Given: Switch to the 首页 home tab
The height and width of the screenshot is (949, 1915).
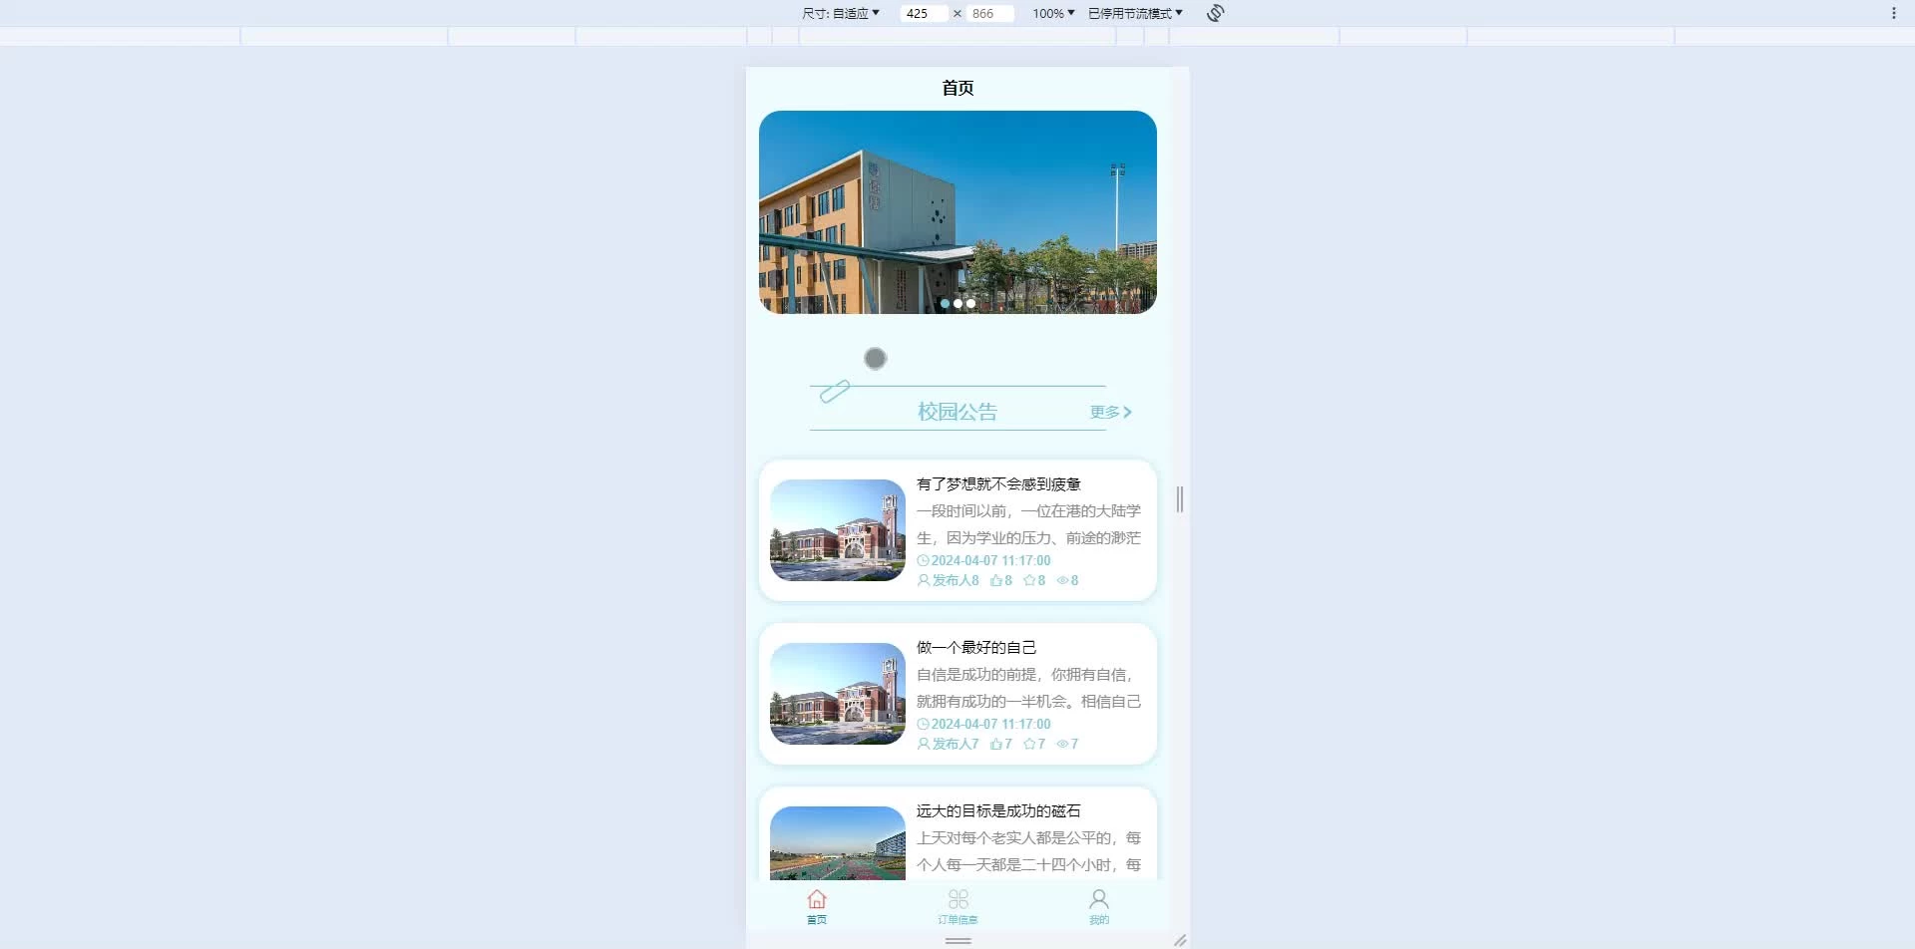Looking at the screenshot, I should pyautogui.click(x=817, y=906).
